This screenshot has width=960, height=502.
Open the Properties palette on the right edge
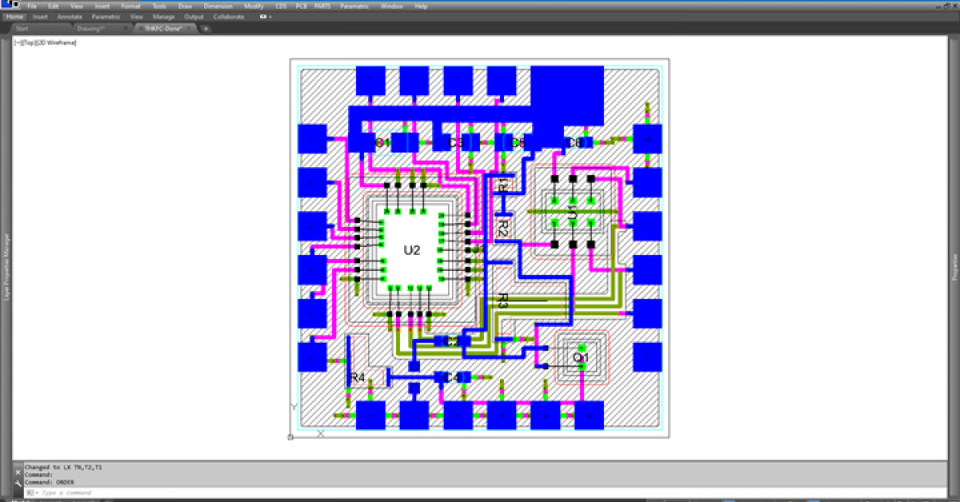coord(954,264)
